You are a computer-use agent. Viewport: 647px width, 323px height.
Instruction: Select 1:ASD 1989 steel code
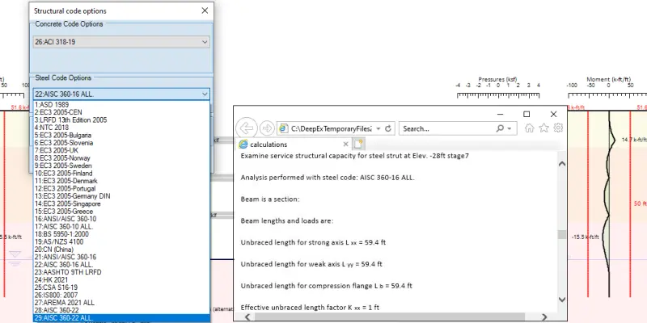coord(52,105)
